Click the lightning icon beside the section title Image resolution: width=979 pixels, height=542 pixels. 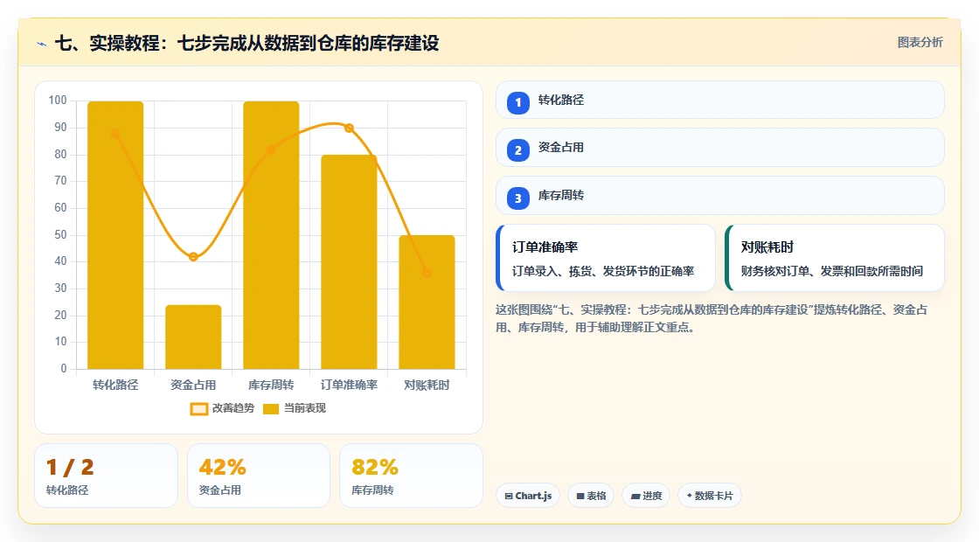42,44
